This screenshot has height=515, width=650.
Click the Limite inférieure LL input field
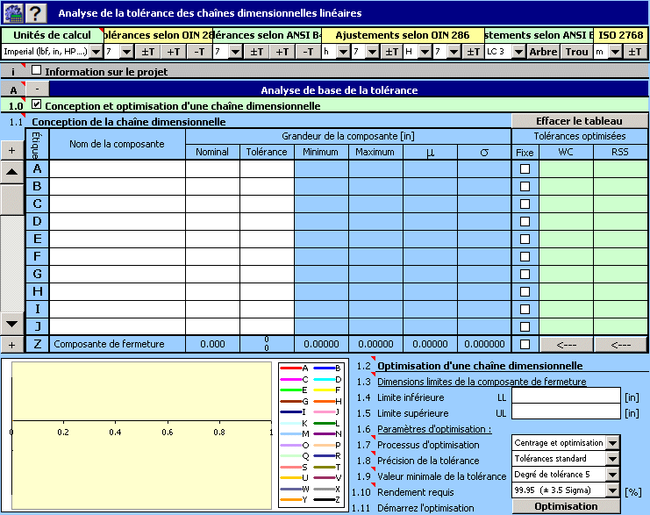566,396
